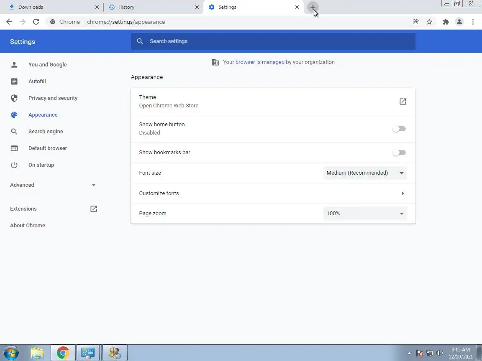Expand the Advanced settings section

pyautogui.click(x=53, y=185)
